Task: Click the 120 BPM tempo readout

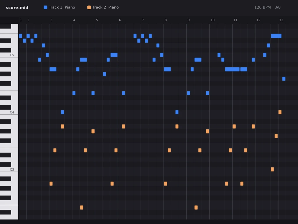Action: point(262,7)
